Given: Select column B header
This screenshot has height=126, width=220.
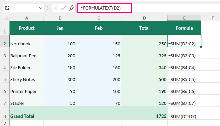Looking at the screenshot, I should pos(60,18).
